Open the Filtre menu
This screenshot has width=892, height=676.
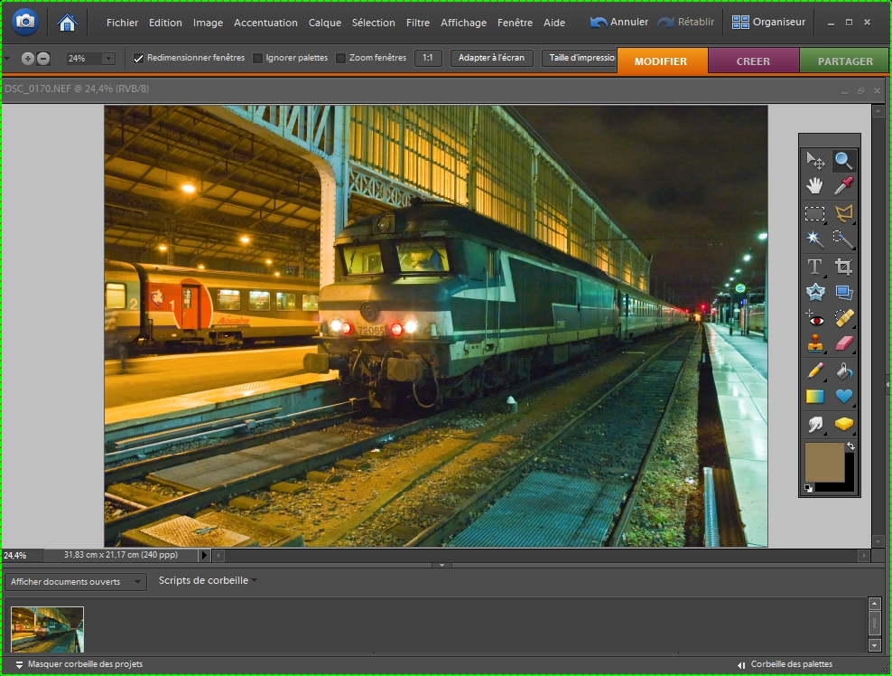(417, 23)
